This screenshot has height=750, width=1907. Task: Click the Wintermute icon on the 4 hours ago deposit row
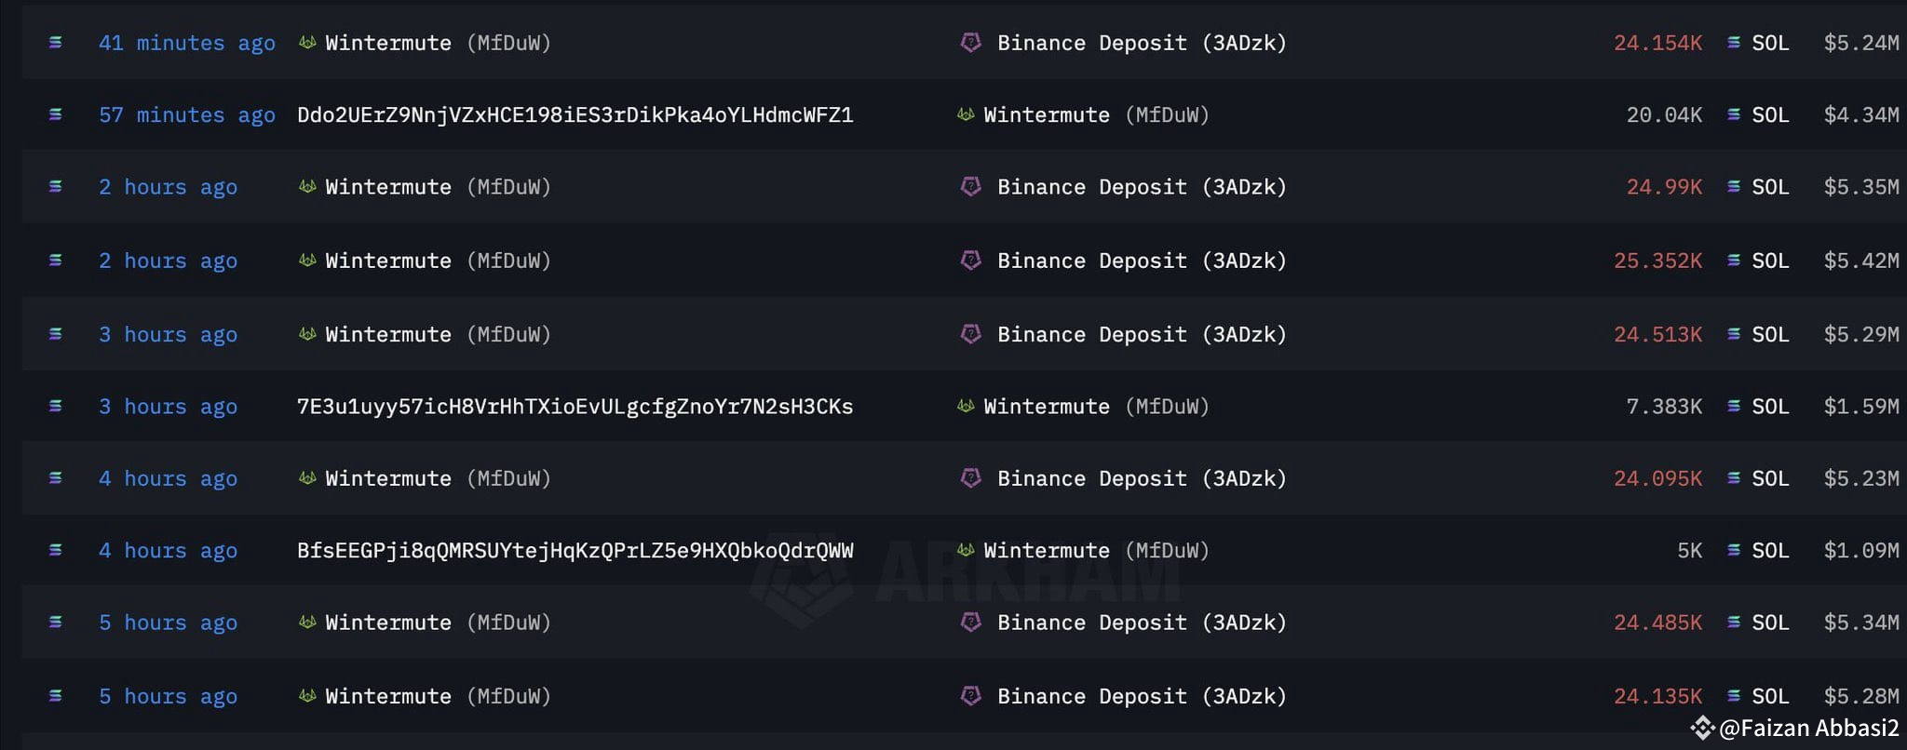tap(307, 478)
